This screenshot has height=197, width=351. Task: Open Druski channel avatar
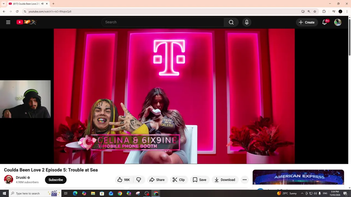(9, 179)
